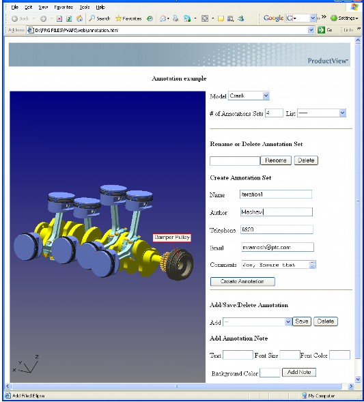
Task: Click the Rename button
Action: click(276, 160)
